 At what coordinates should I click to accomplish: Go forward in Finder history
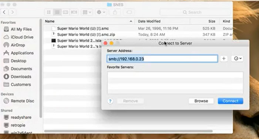pos(12,12)
